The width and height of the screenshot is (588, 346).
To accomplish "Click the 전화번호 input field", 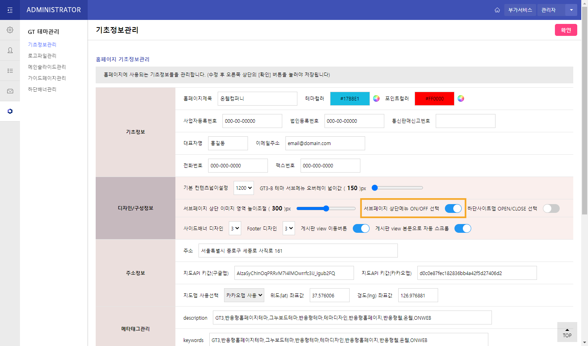I will pos(238,165).
